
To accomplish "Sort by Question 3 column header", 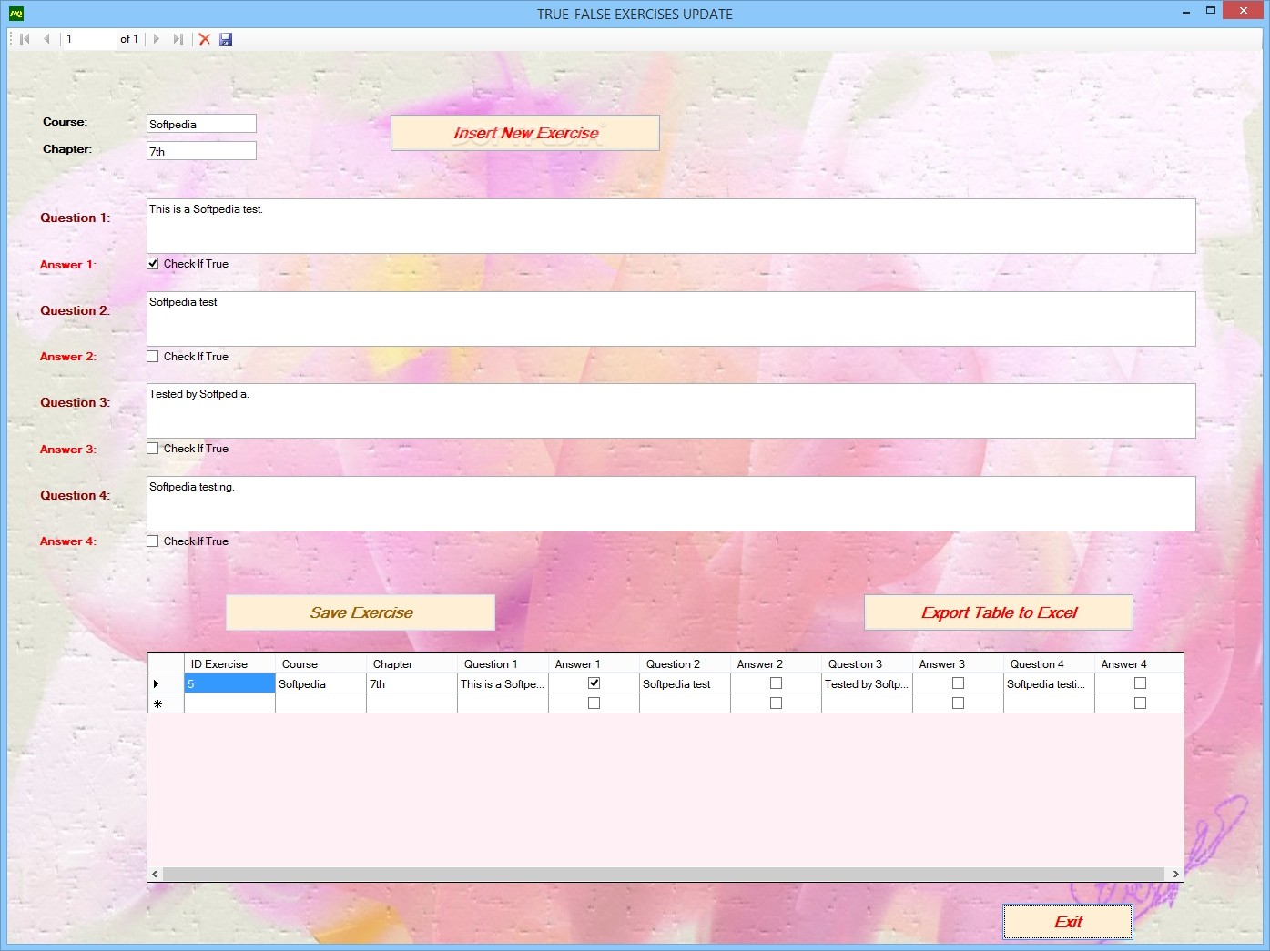I will [867, 663].
